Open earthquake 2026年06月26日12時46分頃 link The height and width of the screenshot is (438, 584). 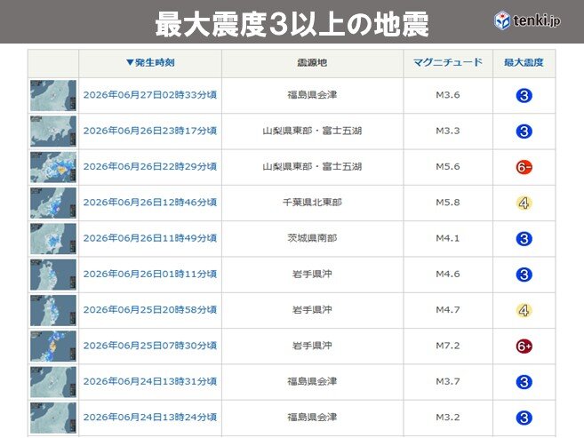[x=150, y=203]
